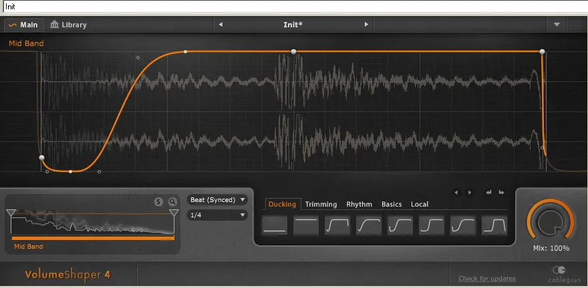Go to previous shape page arrow
The height and width of the screenshot is (288, 588).
(456, 193)
